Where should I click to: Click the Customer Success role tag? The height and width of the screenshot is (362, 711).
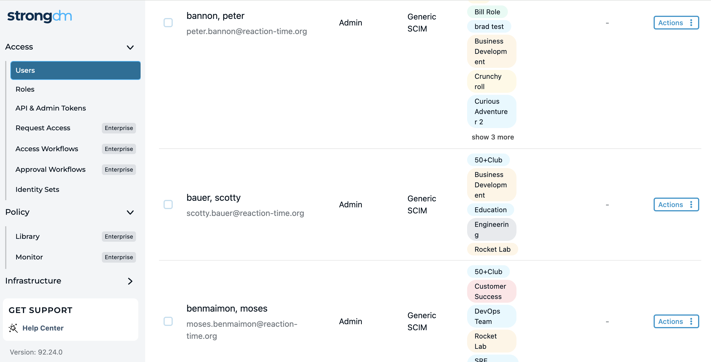click(x=492, y=292)
